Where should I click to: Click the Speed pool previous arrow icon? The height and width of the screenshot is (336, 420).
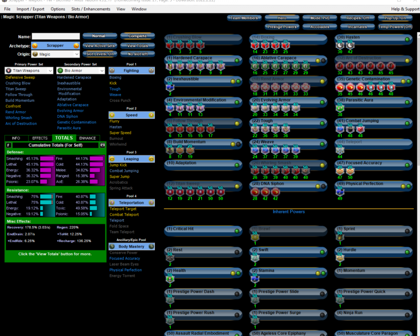112,115
